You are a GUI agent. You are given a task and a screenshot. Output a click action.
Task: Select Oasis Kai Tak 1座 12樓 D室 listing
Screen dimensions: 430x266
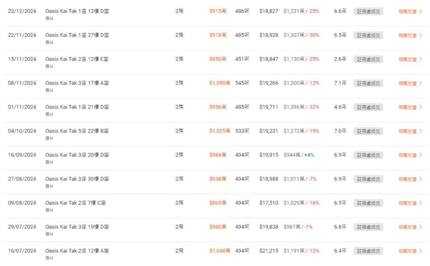[x=77, y=11]
